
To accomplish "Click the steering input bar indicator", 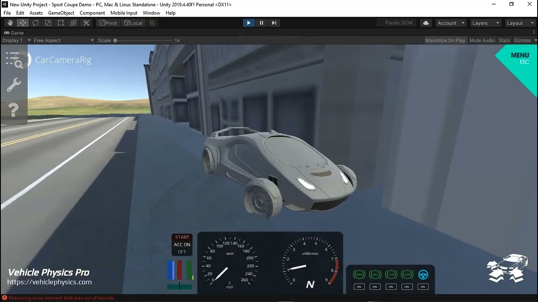I will (179, 286).
